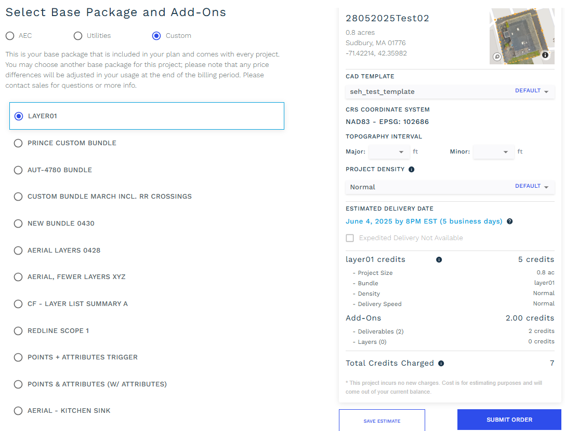Viewport: 565px width, 431px height.
Task: Select the Custom package radio
Action: pyautogui.click(x=156, y=36)
